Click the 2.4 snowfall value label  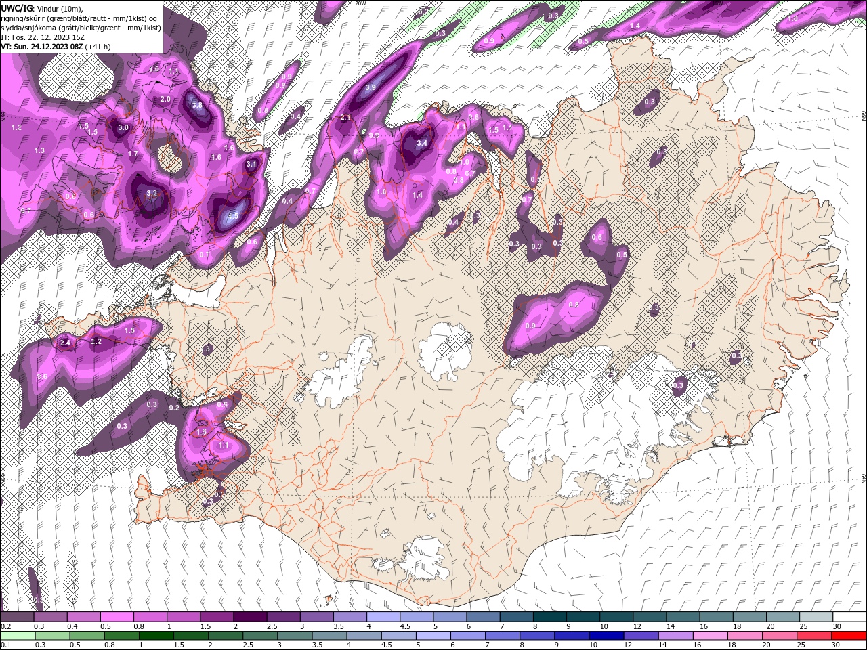coord(65,343)
